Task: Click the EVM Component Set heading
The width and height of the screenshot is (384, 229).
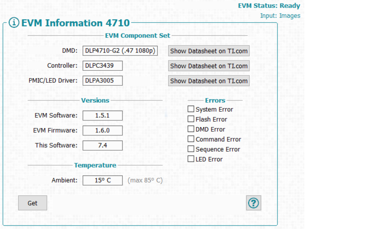Action: (137, 36)
